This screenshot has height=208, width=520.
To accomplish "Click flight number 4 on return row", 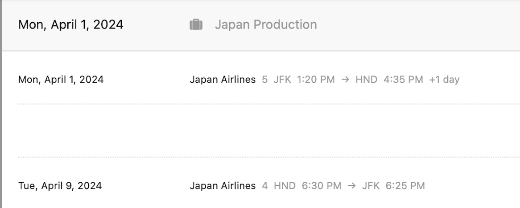I will (264, 185).
